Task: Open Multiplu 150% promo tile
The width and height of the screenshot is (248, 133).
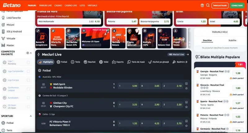Action: click(x=149, y=38)
